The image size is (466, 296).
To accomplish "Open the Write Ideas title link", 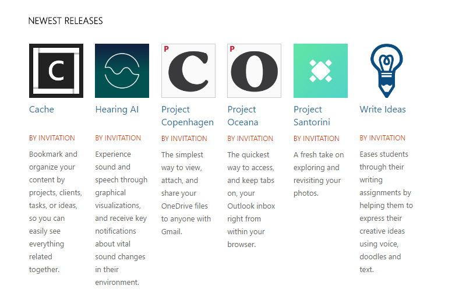I will point(383,110).
